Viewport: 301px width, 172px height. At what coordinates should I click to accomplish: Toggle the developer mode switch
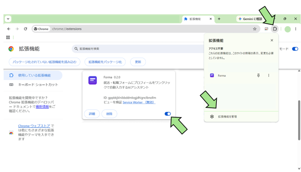[x=295, y=49]
